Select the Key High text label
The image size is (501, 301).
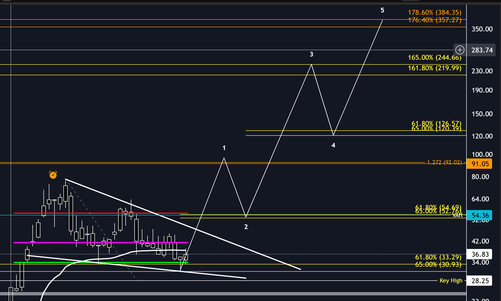click(451, 280)
